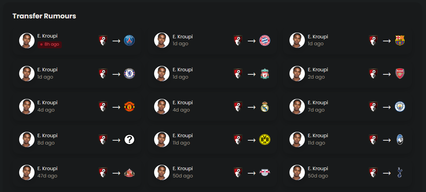
Task: Open E. Kroupi photo in 47d ago rumour
Action: 26,172
